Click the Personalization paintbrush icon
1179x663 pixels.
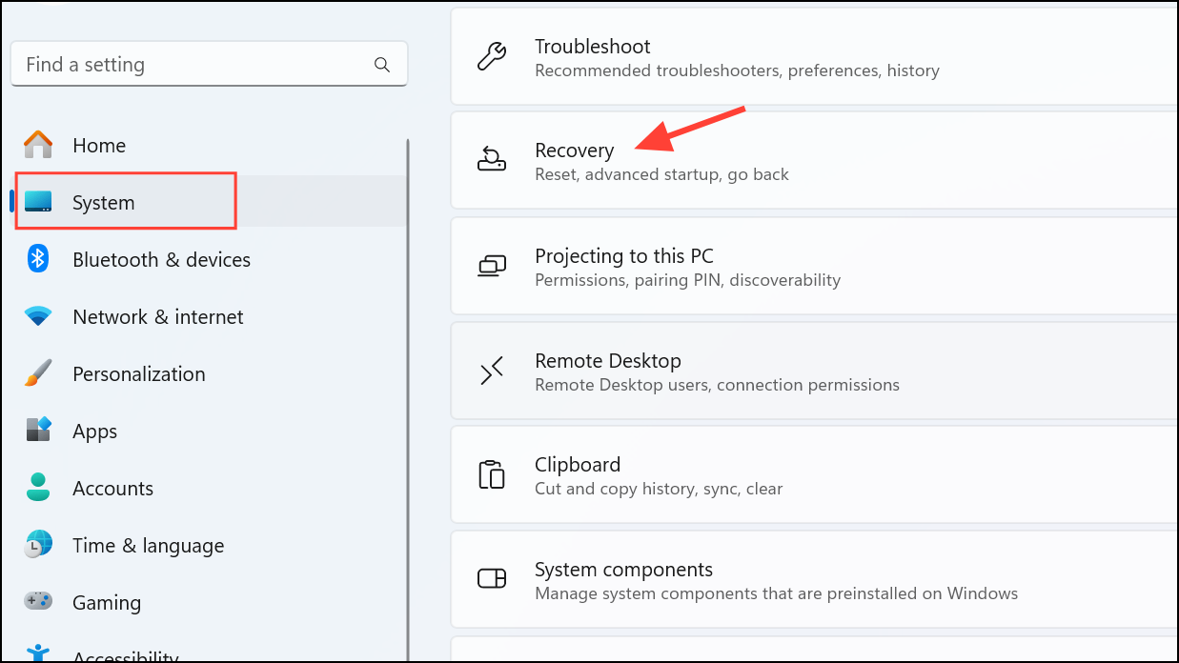click(x=37, y=373)
